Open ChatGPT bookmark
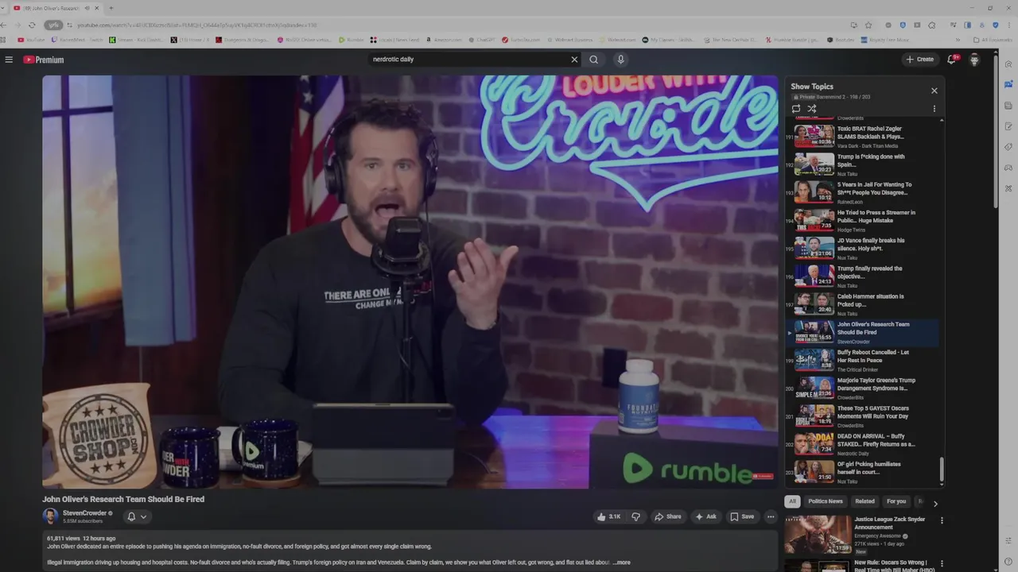The image size is (1018, 572). pyautogui.click(x=482, y=40)
